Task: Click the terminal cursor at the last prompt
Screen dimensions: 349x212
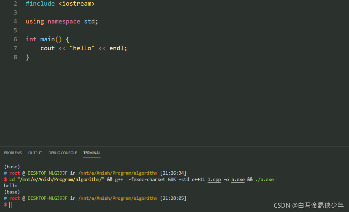Action: (11, 205)
